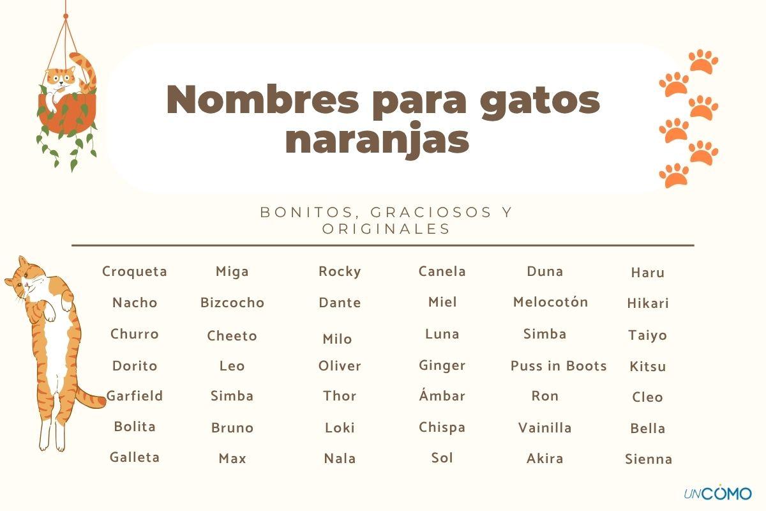Click the unCOMO logo

[x=717, y=492]
